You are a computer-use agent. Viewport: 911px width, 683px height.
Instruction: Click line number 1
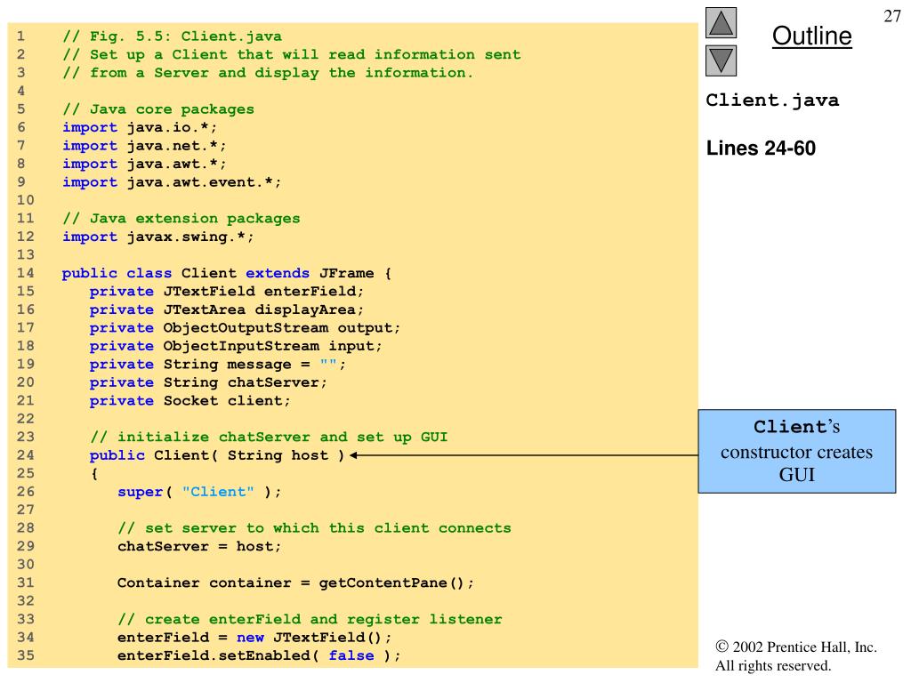tap(21, 36)
